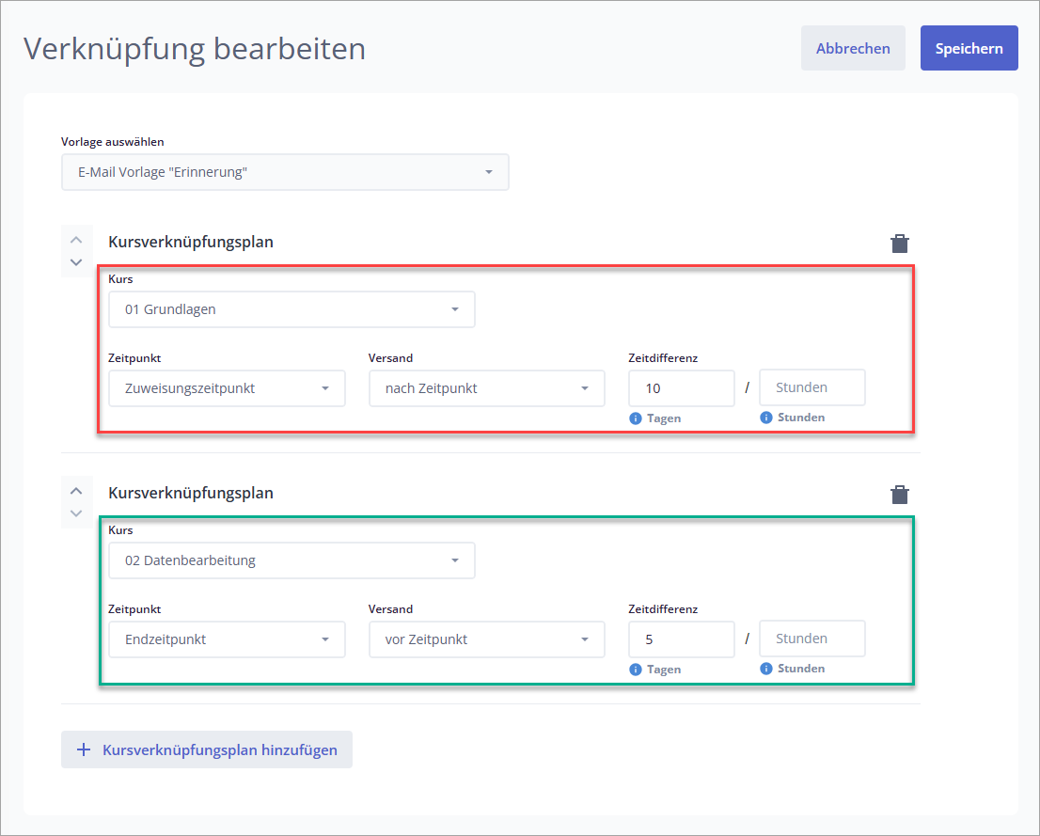
Task: Click the Tagen info icon in first plan
Action: (636, 418)
